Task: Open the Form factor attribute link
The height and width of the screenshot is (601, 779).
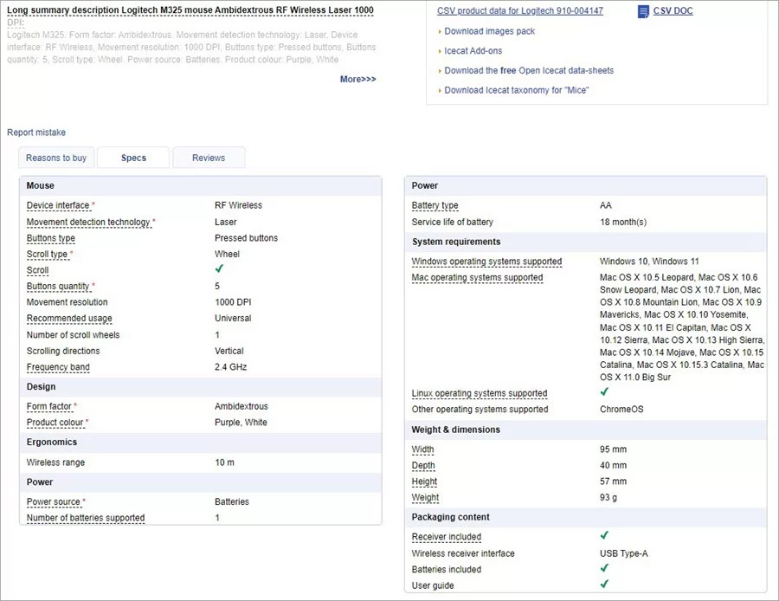Action: tap(51, 406)
